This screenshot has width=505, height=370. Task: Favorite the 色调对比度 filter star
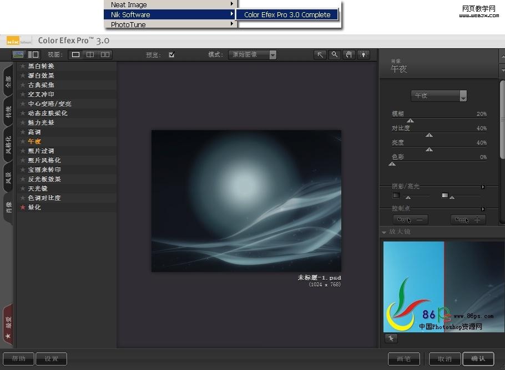tap(23, 198)
